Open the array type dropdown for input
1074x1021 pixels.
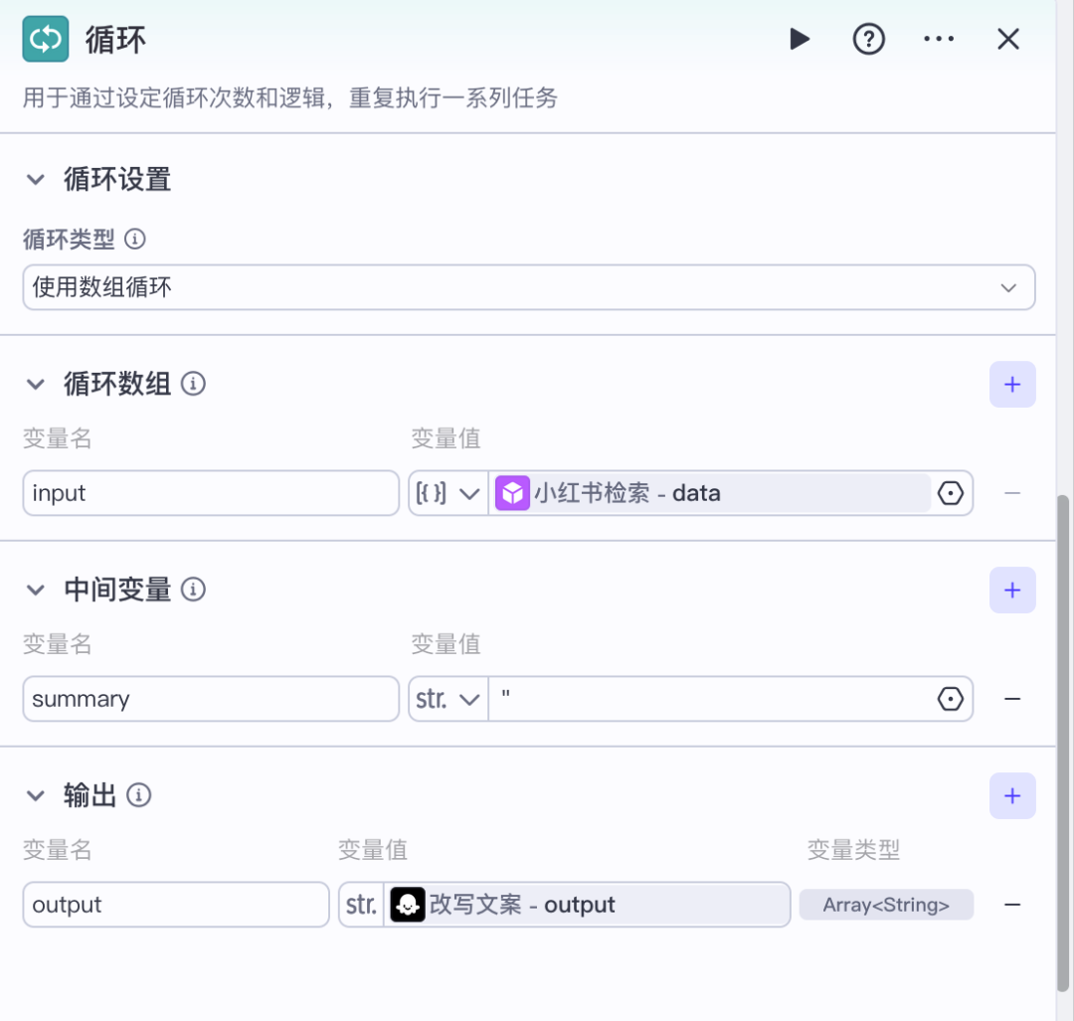pyautogui.click(x=447, y=493)
